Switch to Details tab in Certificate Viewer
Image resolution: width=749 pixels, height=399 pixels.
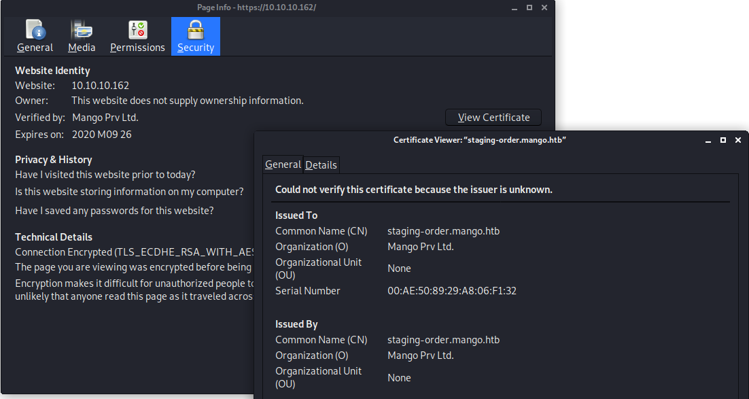321,165
